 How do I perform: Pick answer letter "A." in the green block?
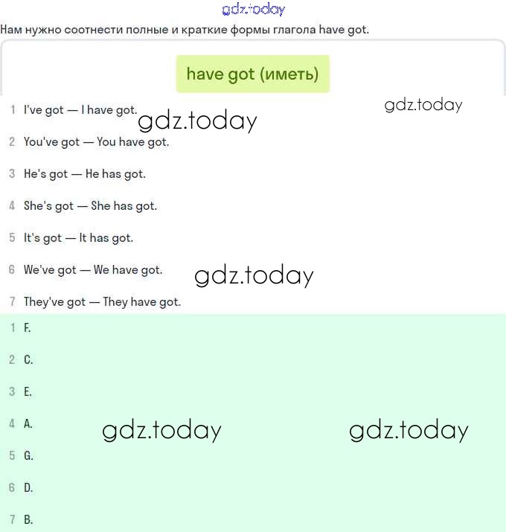point(28,423)
